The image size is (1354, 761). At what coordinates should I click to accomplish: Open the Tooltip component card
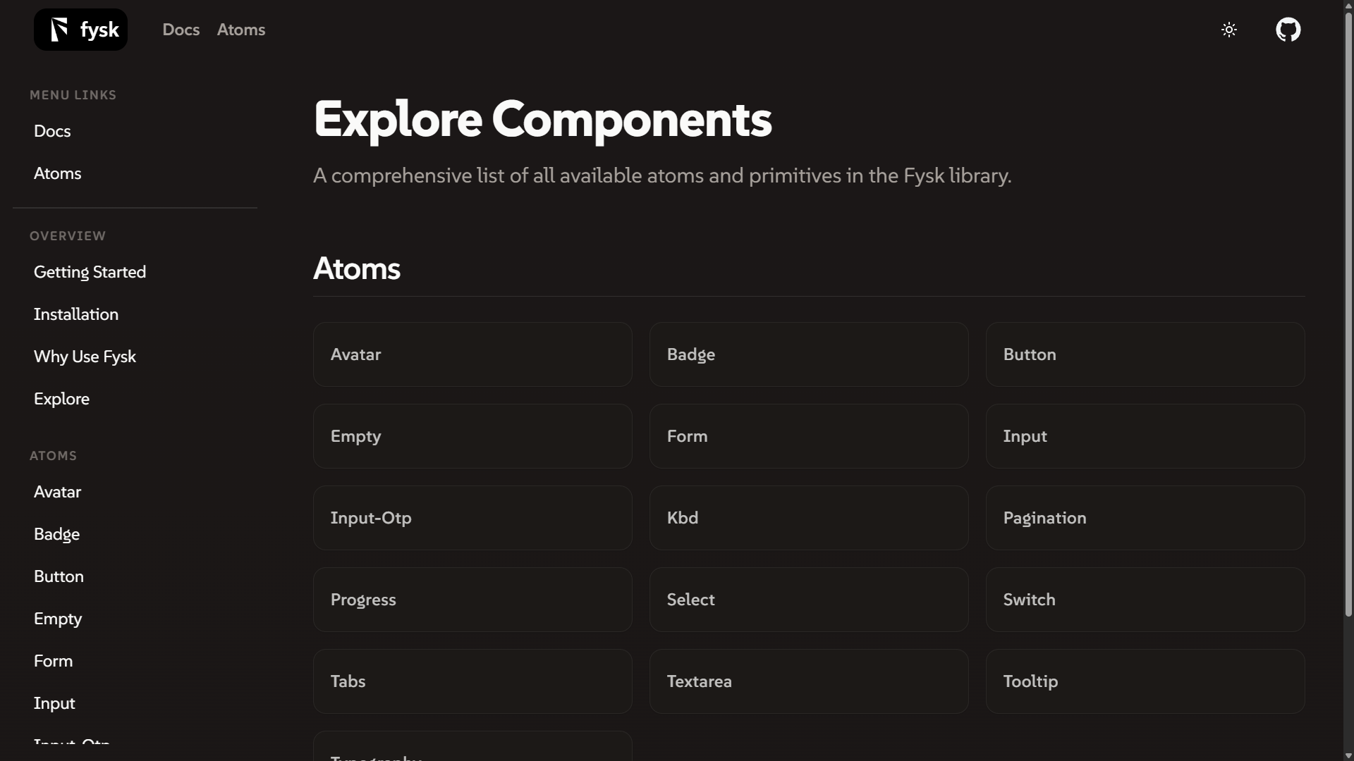(1145, 681)
